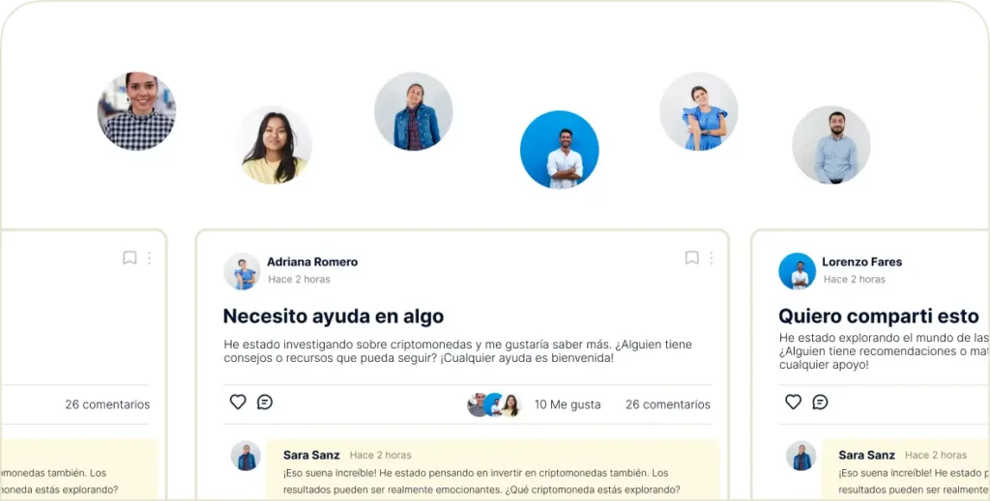Viewport: 990px width, 501px height.
Task: Bookmark Adriana Romero's post
Action: 692,258
